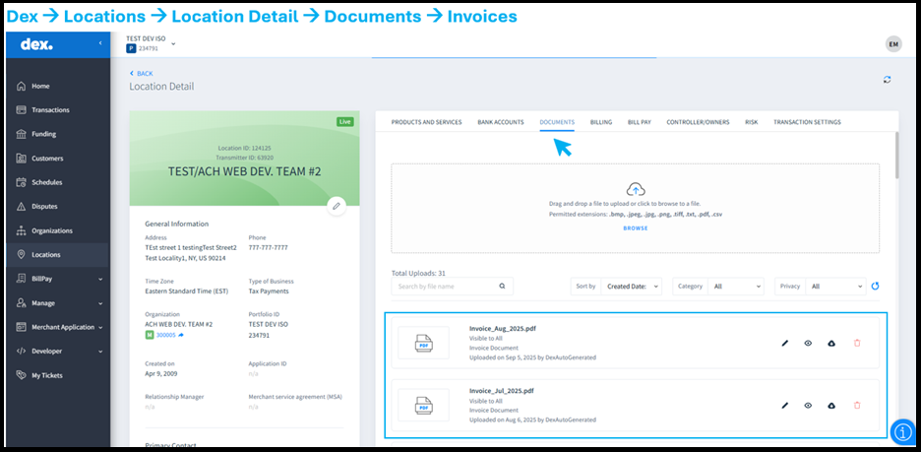921x452 pixels.
Task: Open the Privacy filter dropdown
Action: pyautogui.click(x=835, y=287)
